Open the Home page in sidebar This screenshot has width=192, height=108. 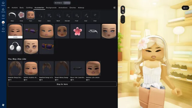(x=3, y=4)
